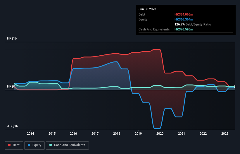
Task: Click the red Debt legend dot
Action: click(9, 145)
